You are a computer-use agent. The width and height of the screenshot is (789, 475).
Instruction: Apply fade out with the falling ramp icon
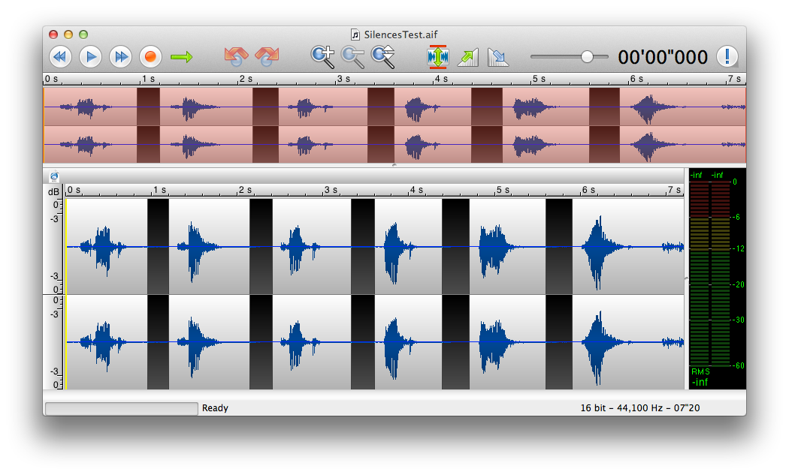(497, 57)
